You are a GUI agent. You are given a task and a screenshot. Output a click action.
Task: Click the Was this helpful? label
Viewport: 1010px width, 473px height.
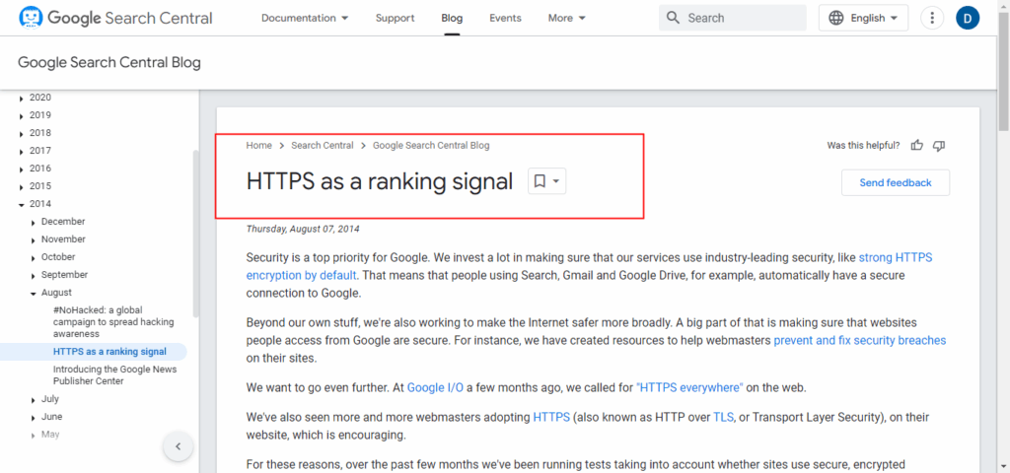point(863,146)
